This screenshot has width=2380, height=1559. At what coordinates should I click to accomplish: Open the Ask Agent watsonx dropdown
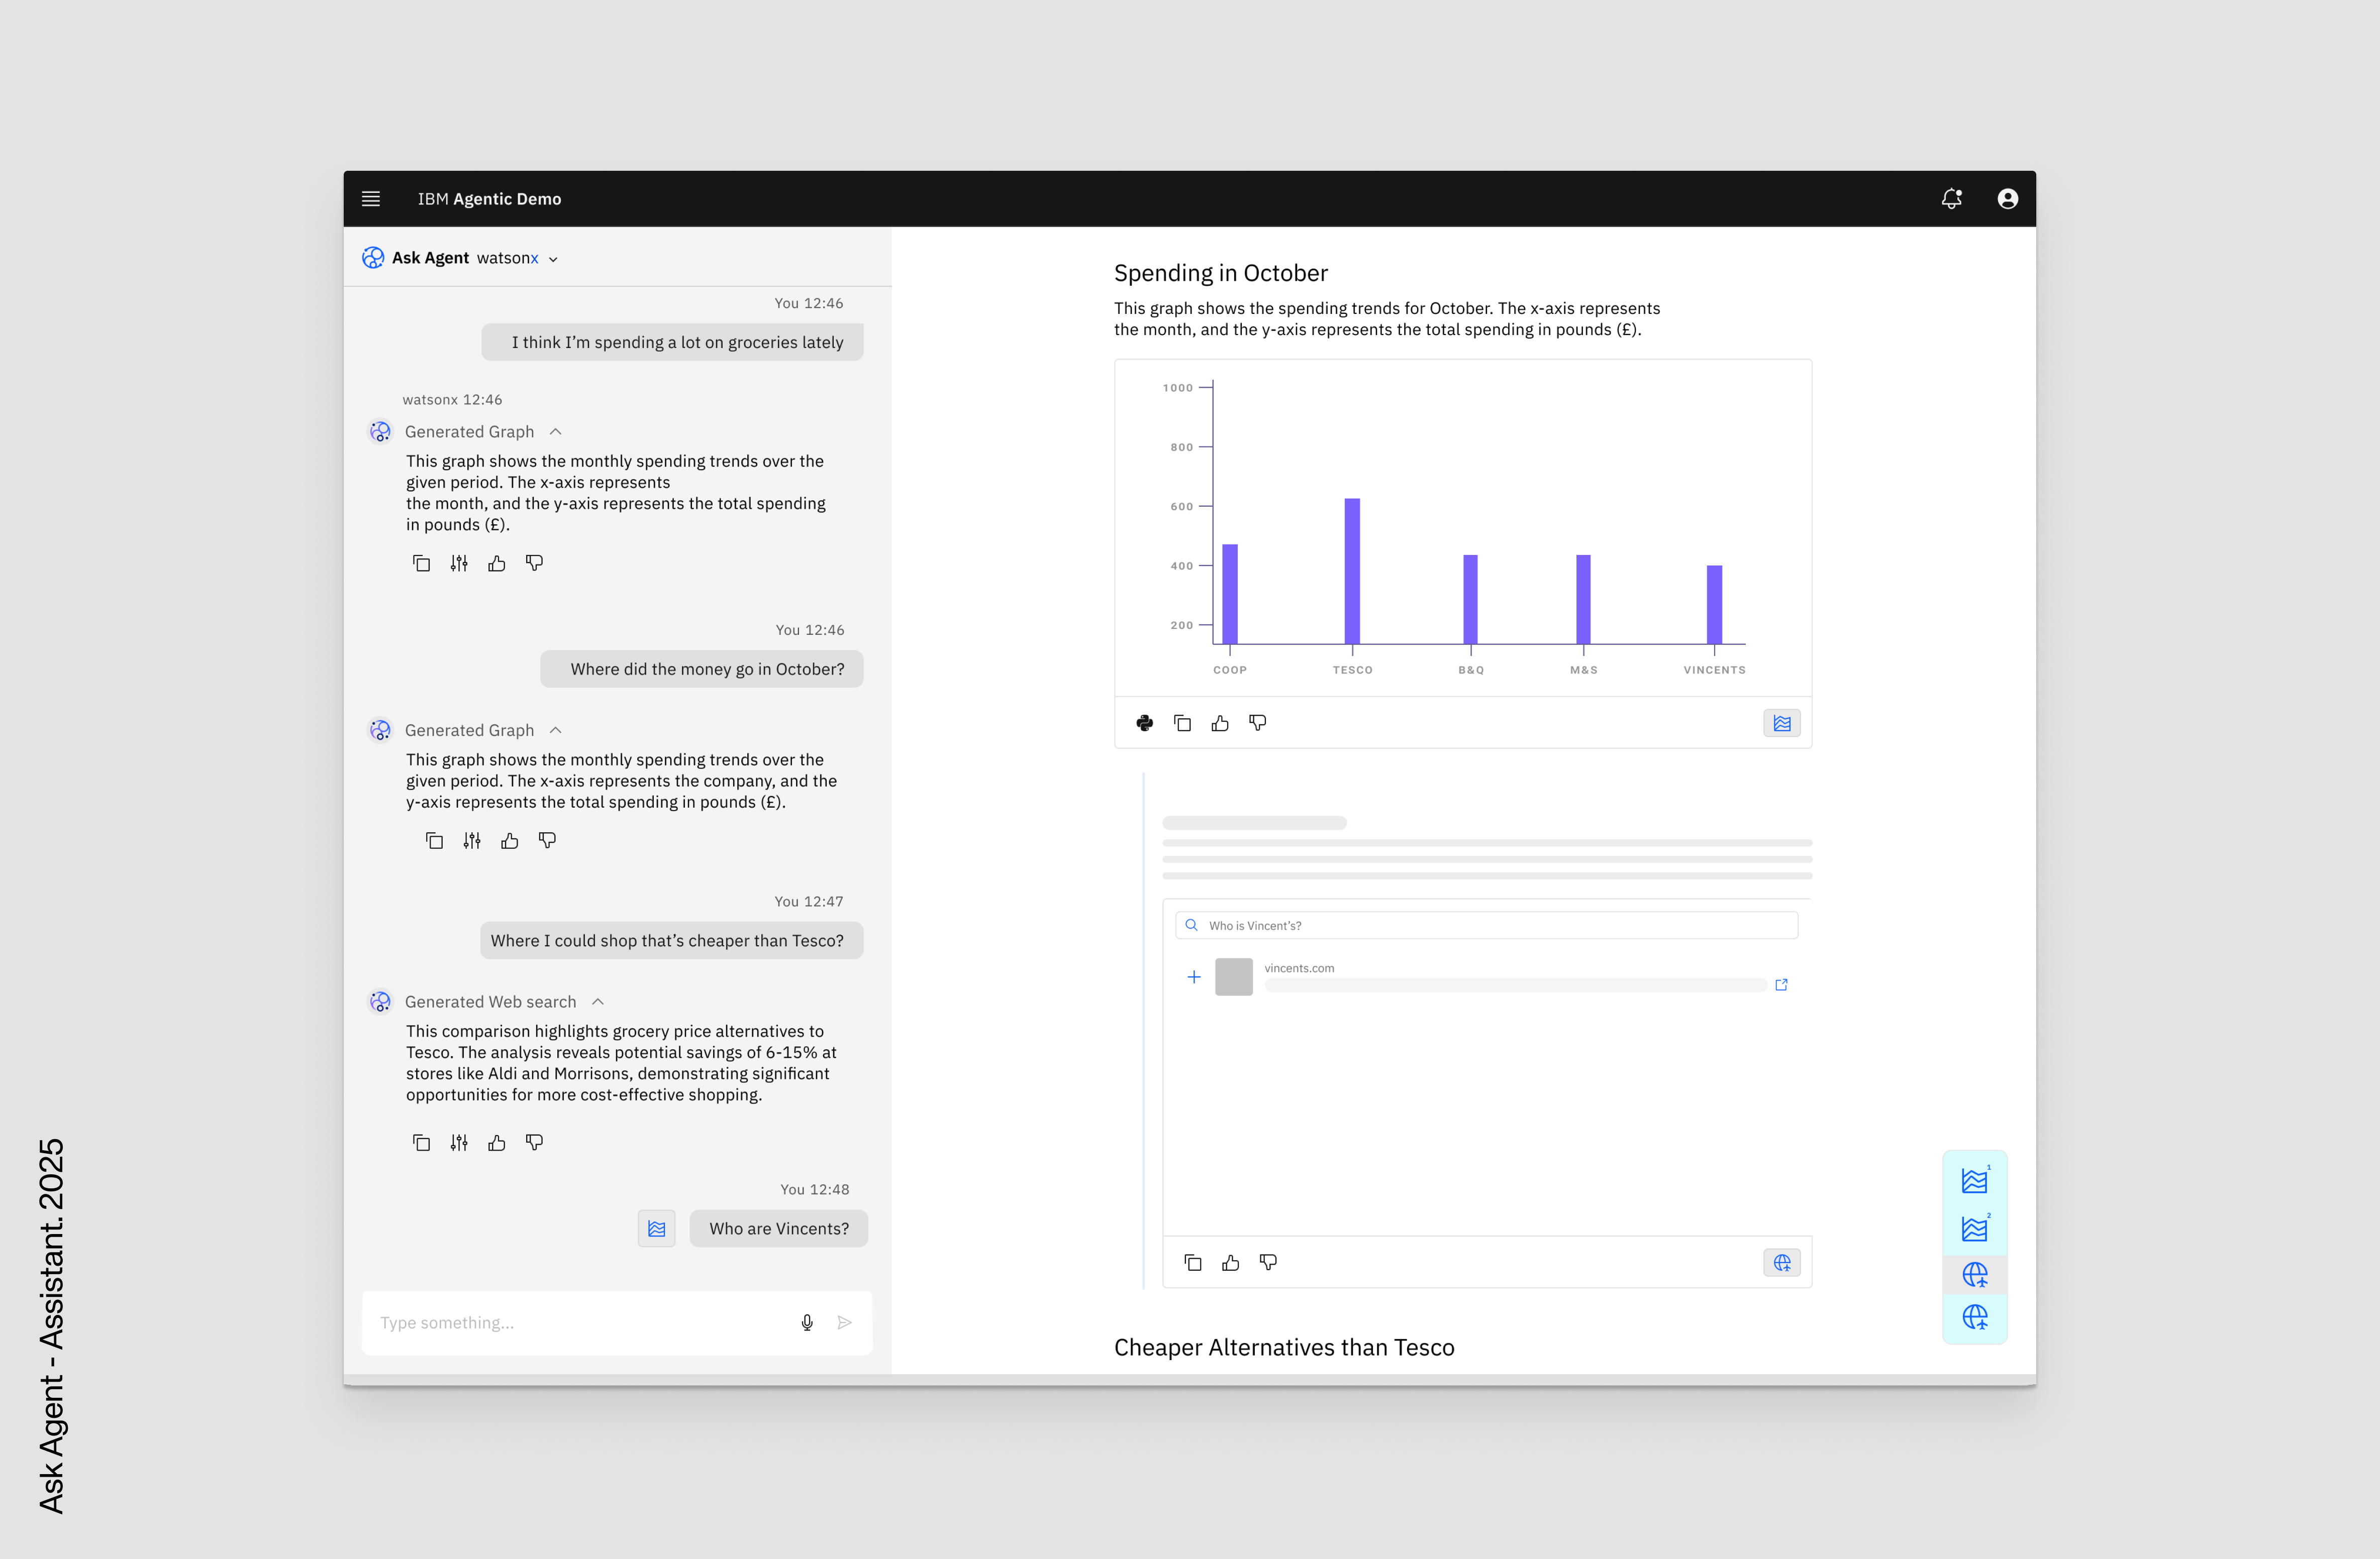pos(553,259)
